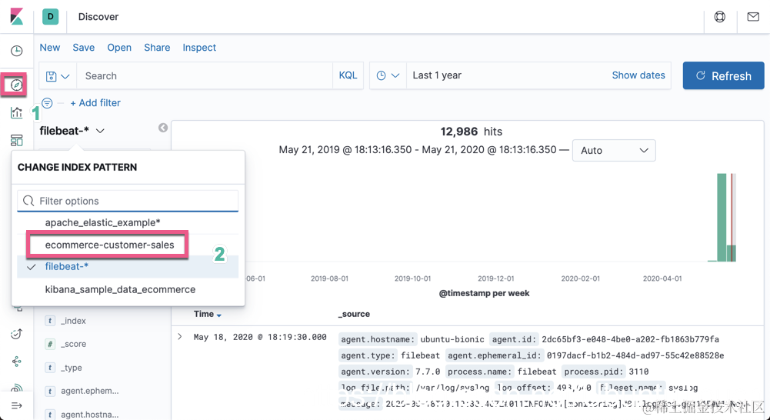
Task: Click + Add filter
Action: (x=95, y=102)
